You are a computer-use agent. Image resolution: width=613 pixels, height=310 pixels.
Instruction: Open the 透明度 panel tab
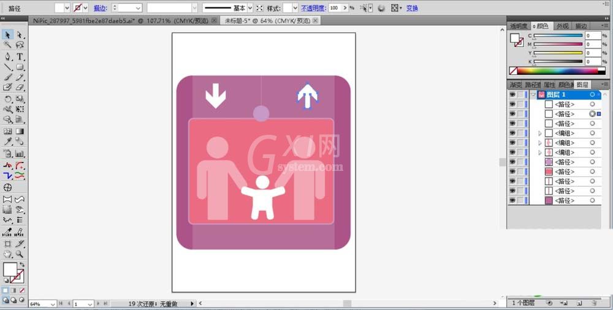click(x=519, y=26)
